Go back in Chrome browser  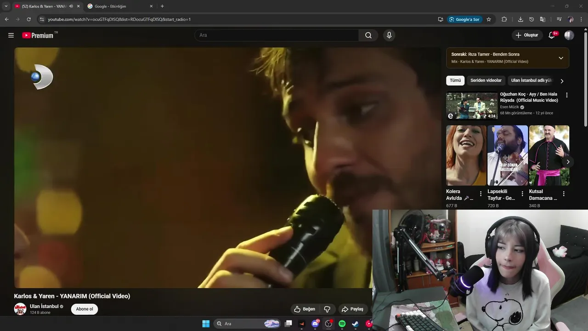pyautogui.click(x=6, y=19)
